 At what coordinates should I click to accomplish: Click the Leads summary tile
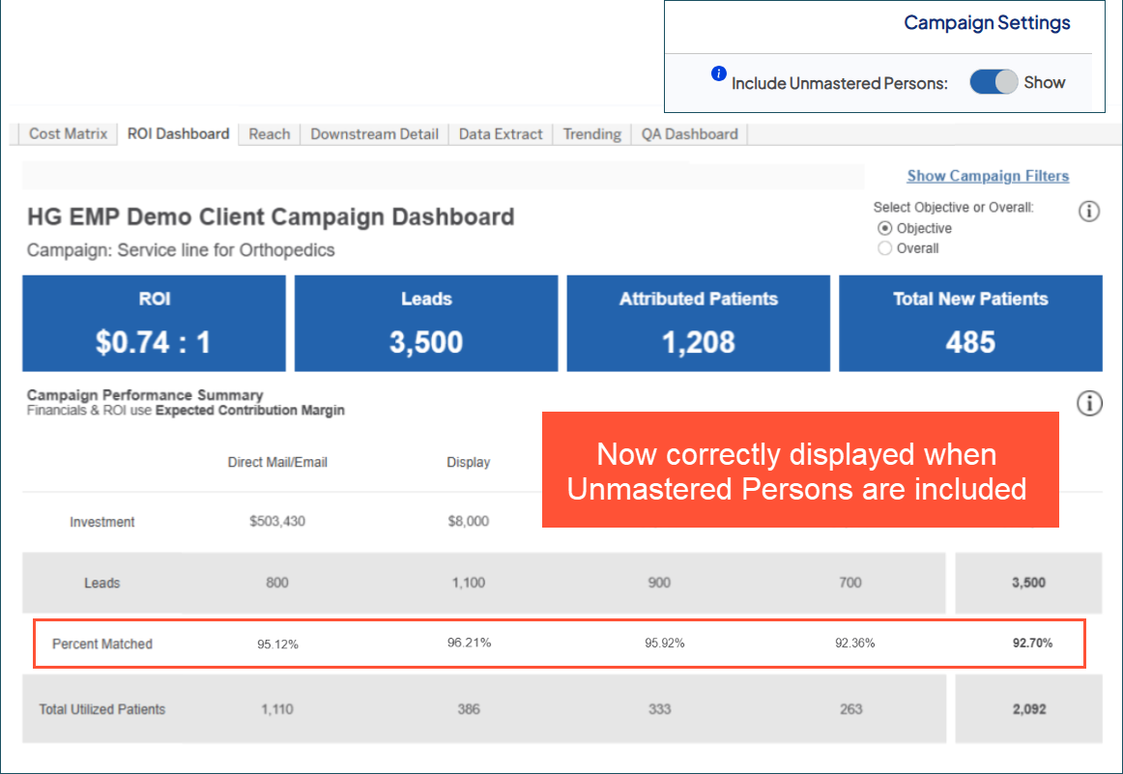426,324
